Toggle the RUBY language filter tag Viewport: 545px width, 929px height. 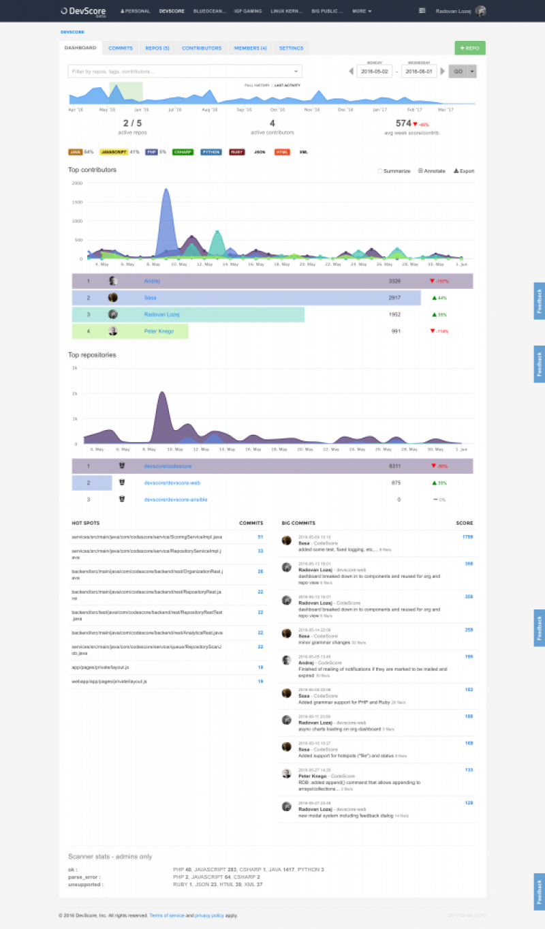pos(237,152)
